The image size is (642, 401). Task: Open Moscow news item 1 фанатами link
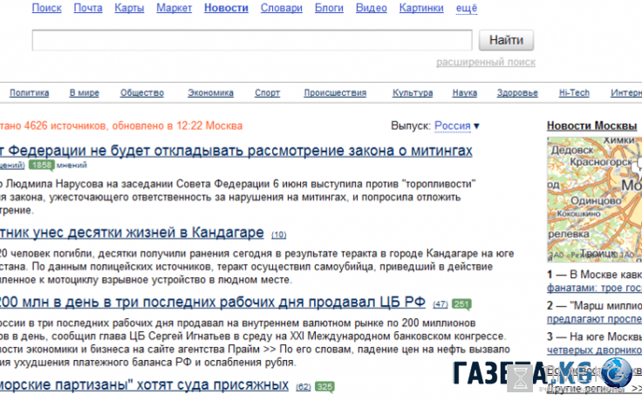point(595,288)
